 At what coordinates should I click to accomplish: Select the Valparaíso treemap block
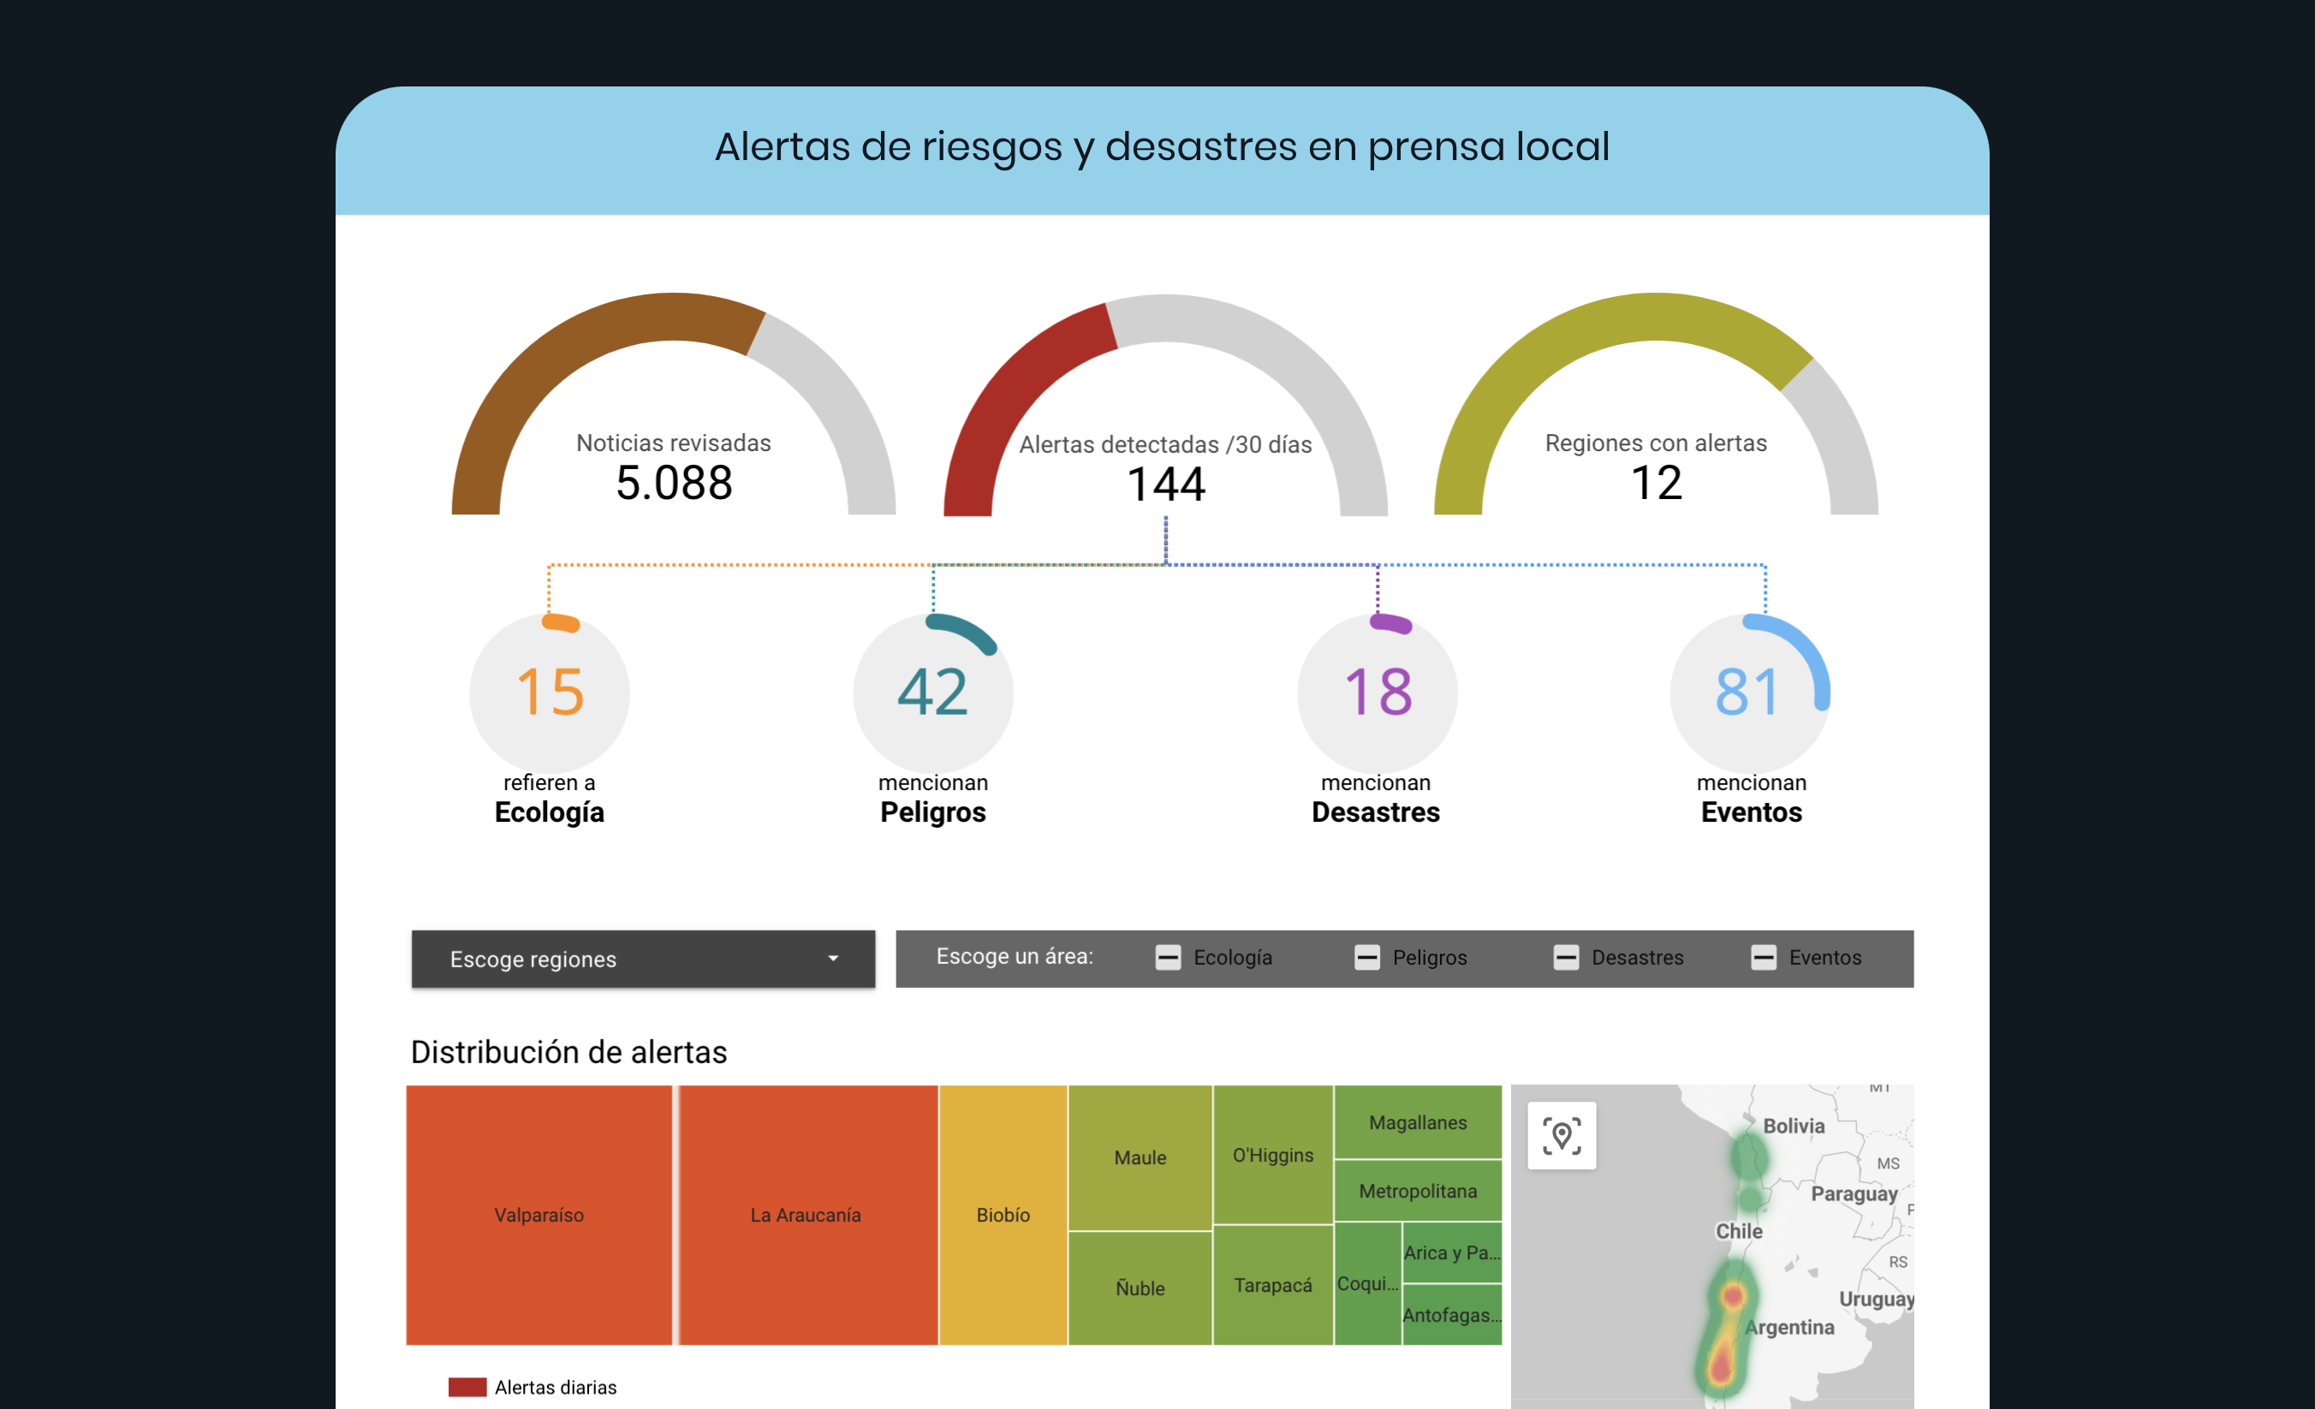click(x=539, y=1215)
